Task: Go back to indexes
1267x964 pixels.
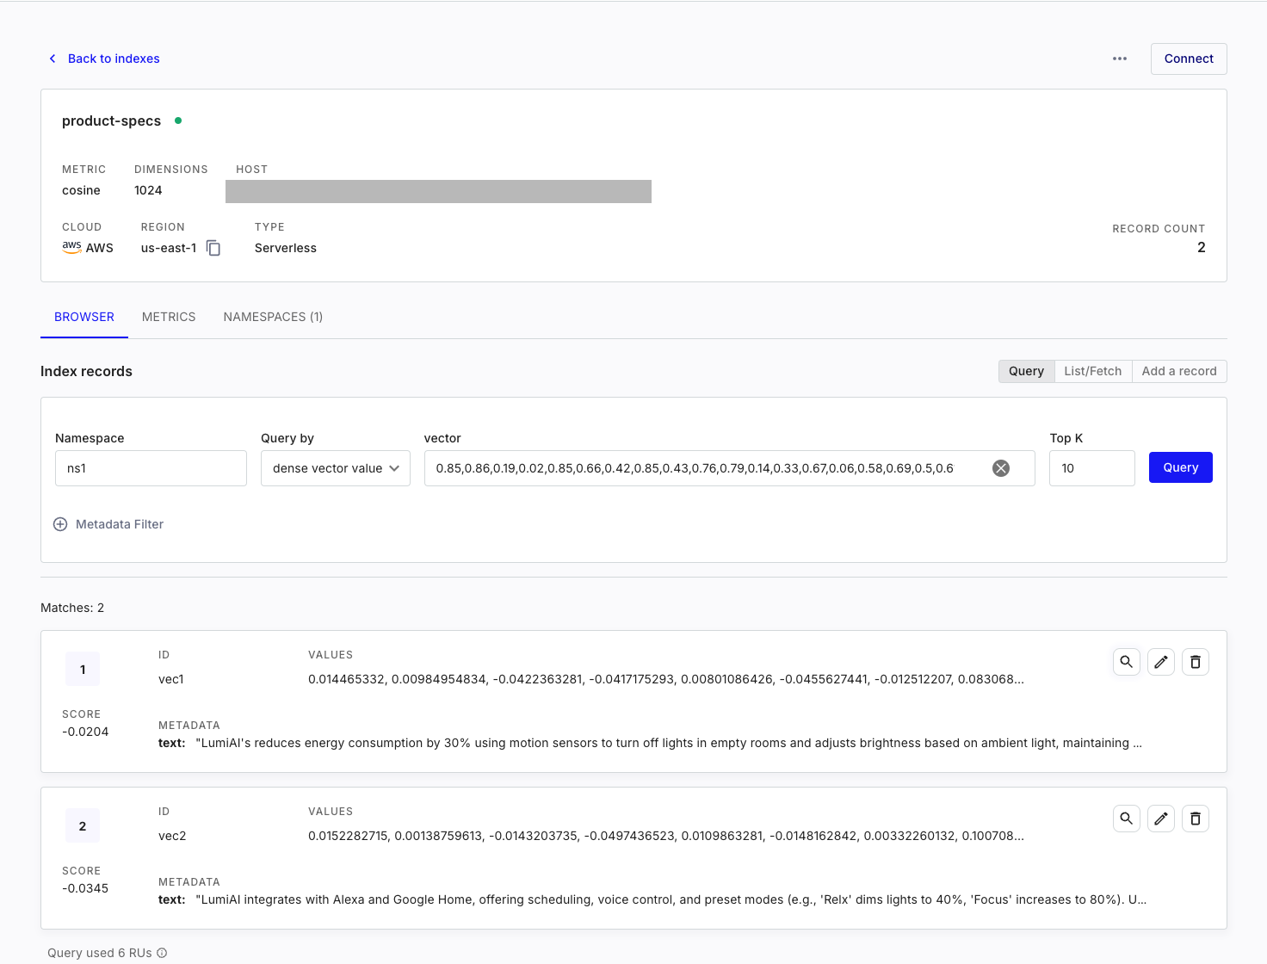Action: (103, 59)
